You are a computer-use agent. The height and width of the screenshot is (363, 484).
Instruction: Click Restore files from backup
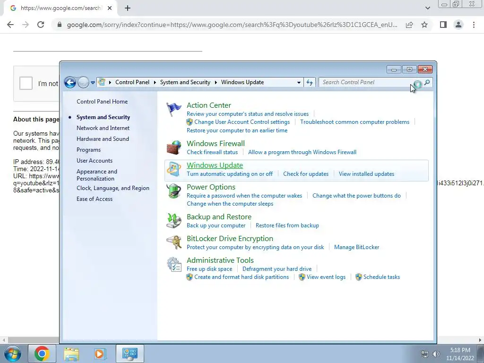point(287,225)
